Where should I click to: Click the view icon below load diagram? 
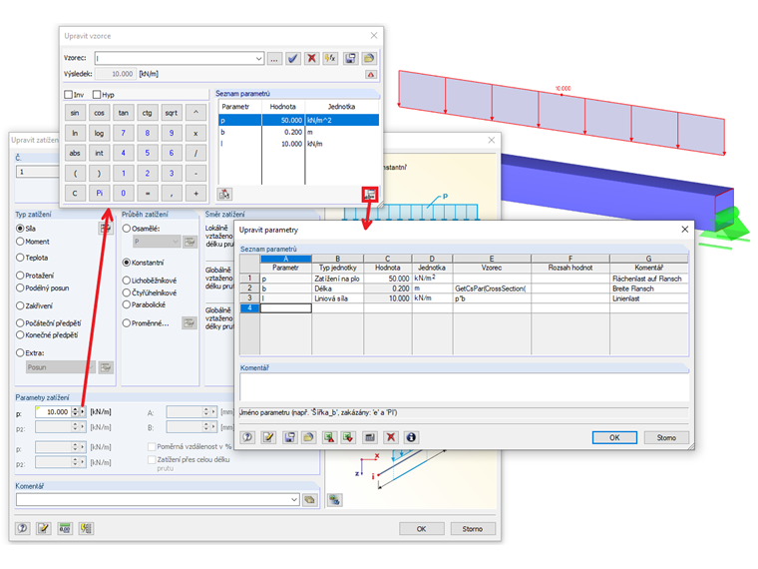tap(334, 500)
